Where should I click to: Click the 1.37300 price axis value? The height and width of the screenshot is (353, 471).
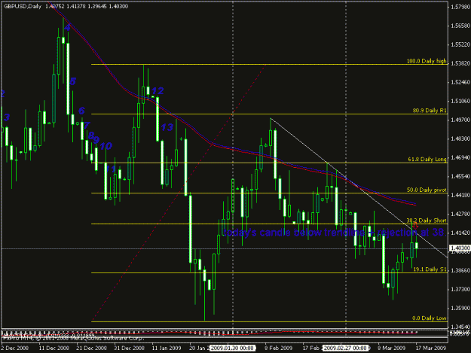pyautogui.click(x=460, y=289)
